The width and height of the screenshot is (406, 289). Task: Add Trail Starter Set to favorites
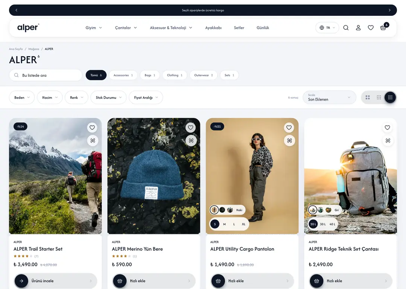(92, 127)
